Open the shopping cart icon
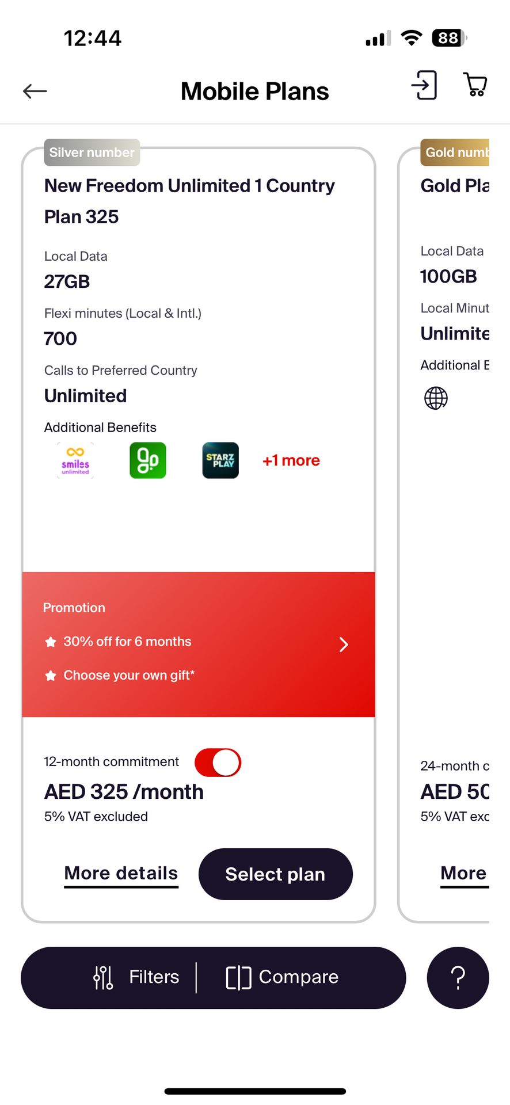 point(475,85)
